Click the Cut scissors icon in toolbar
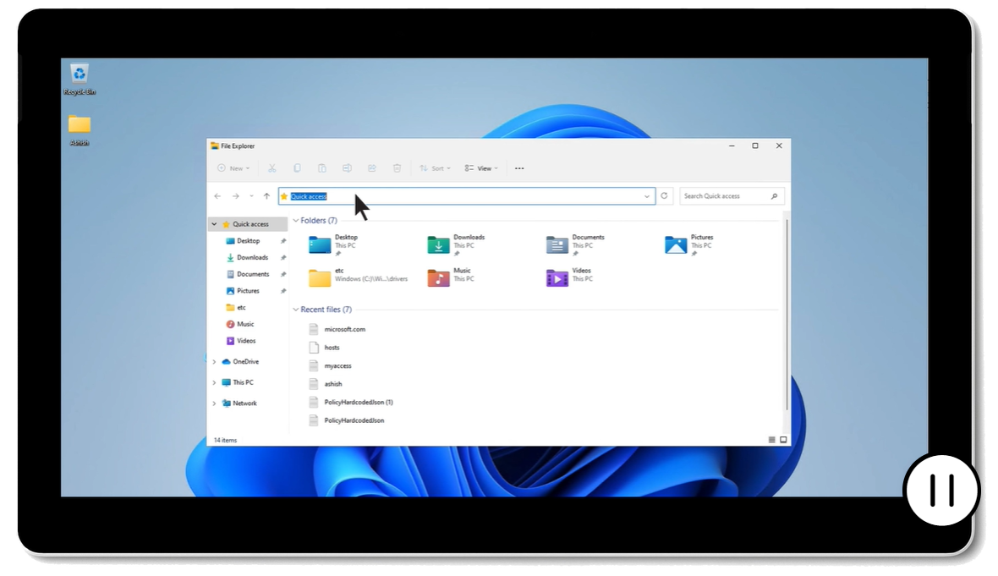Screen dimensions: 998x576 [x=272, y=168]
